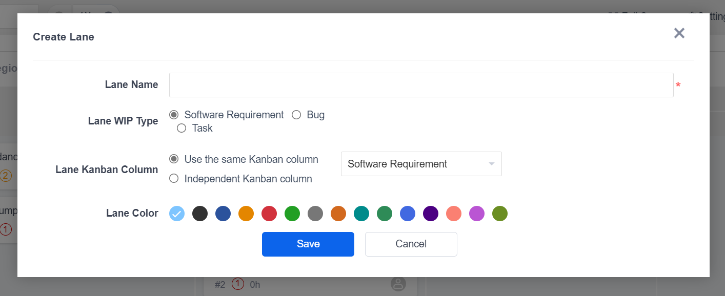Choose the Task WIP type option
This screenshot has width=725, height=296.
coord(182,128)
